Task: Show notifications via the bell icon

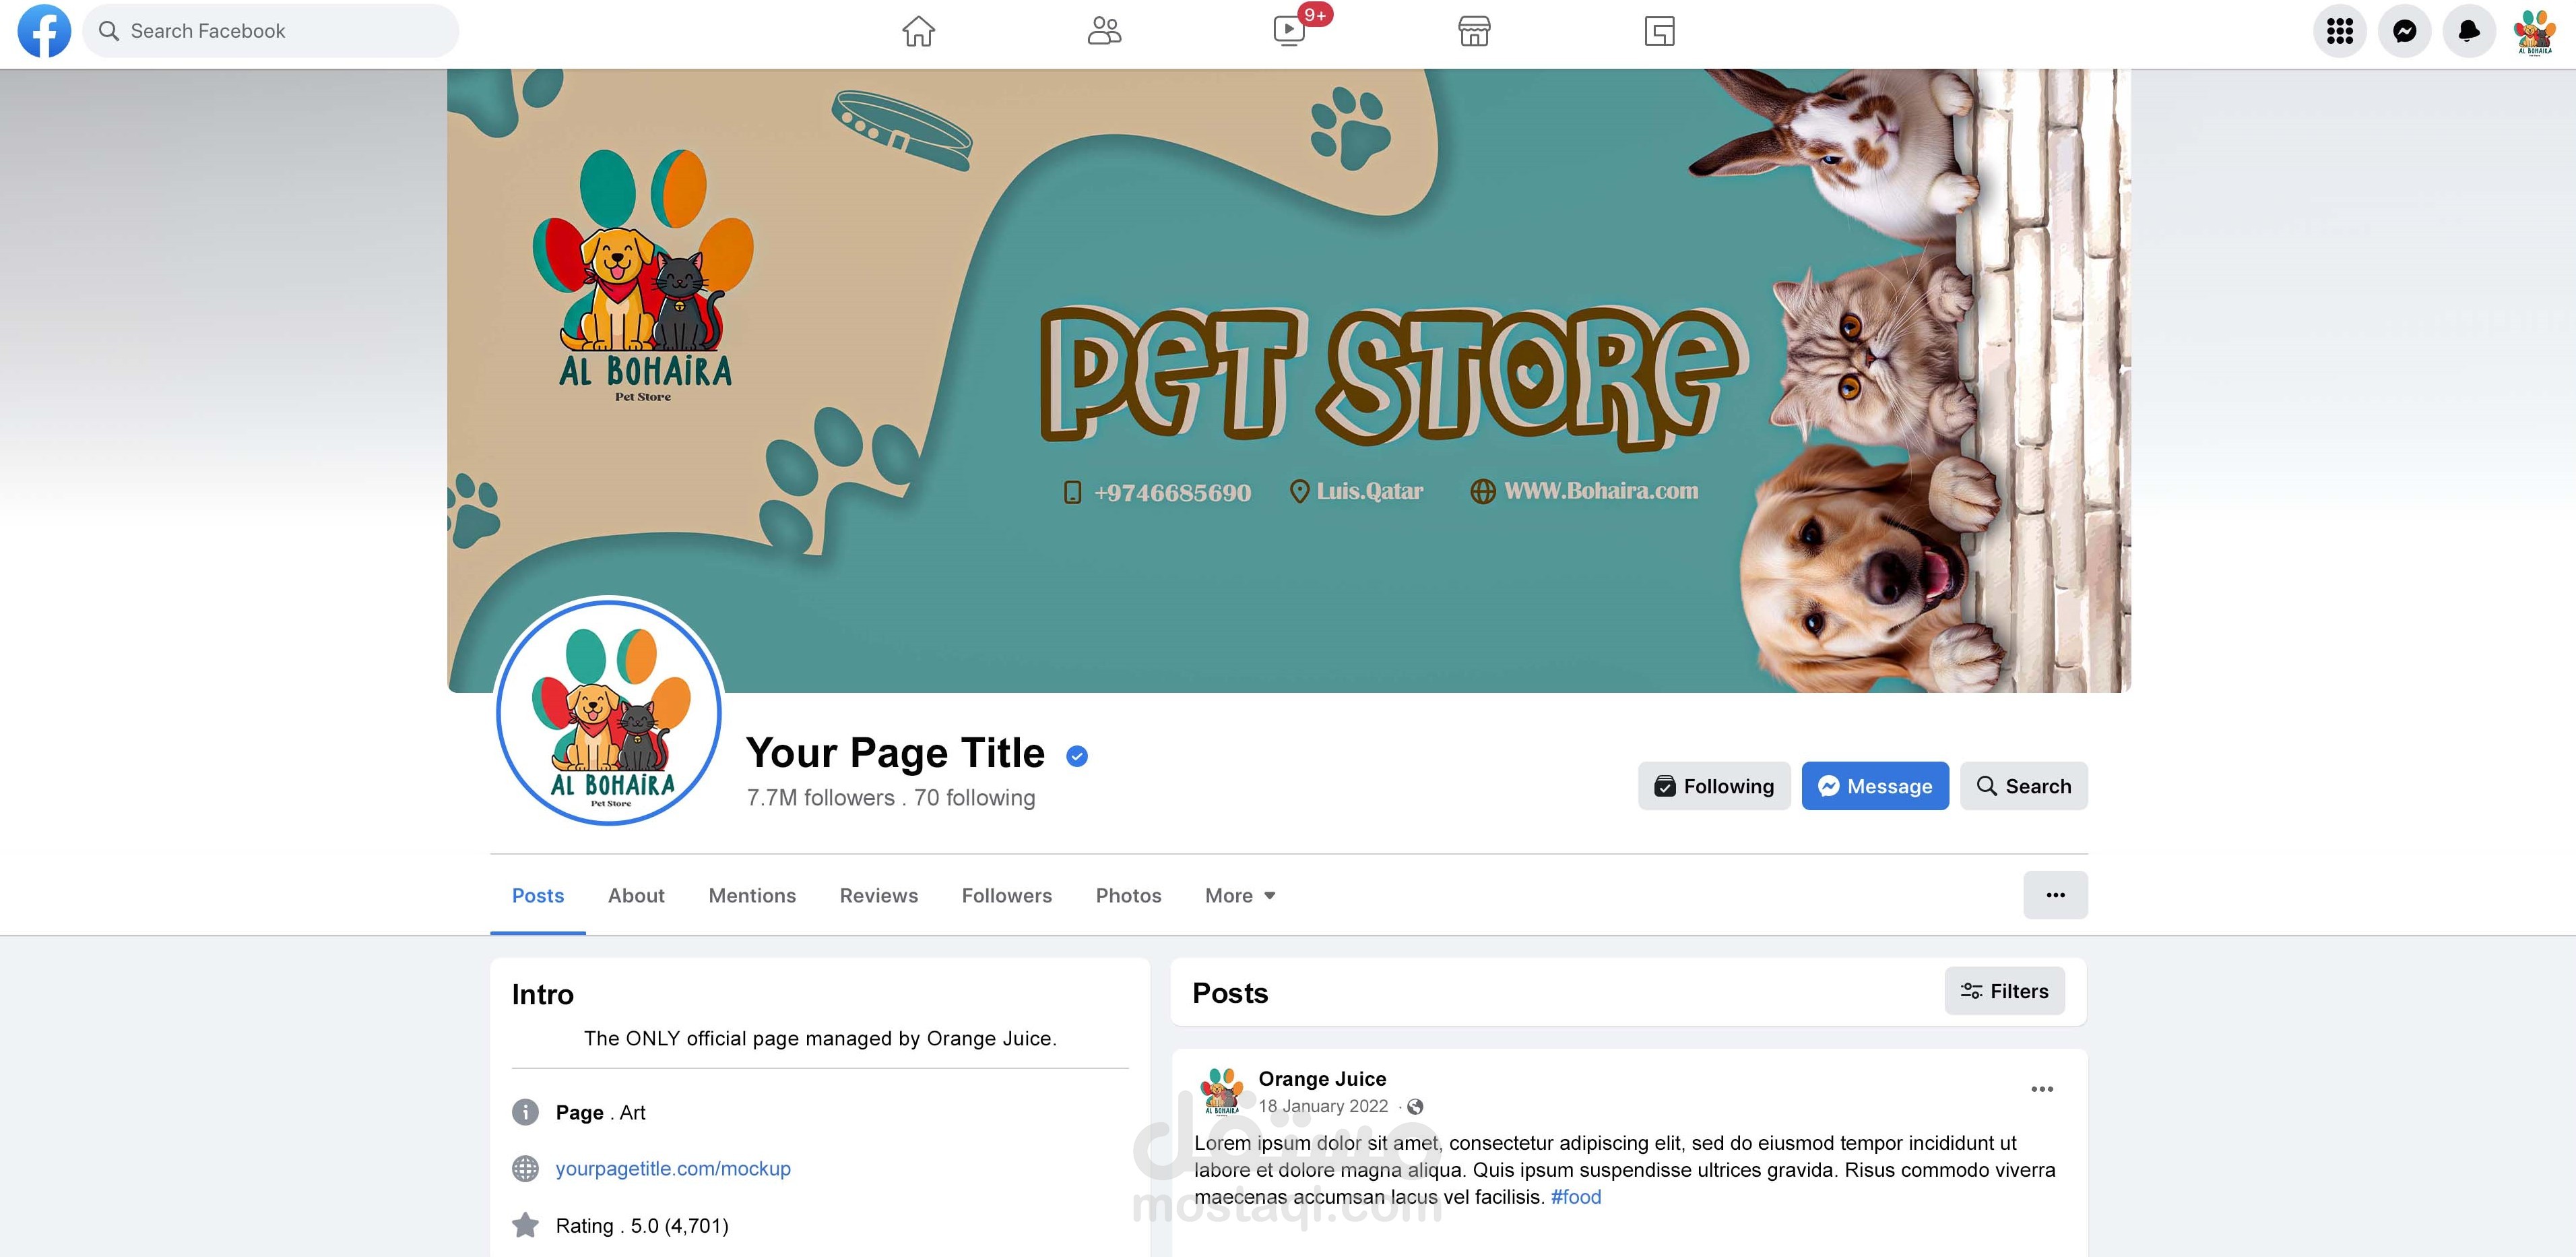Action: click(x=2469, y=31)
